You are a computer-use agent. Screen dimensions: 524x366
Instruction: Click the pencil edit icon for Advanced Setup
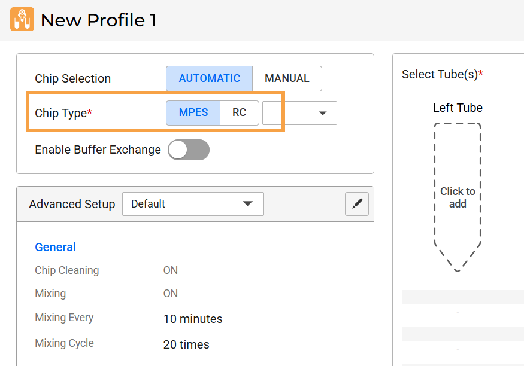pos(357,204)
